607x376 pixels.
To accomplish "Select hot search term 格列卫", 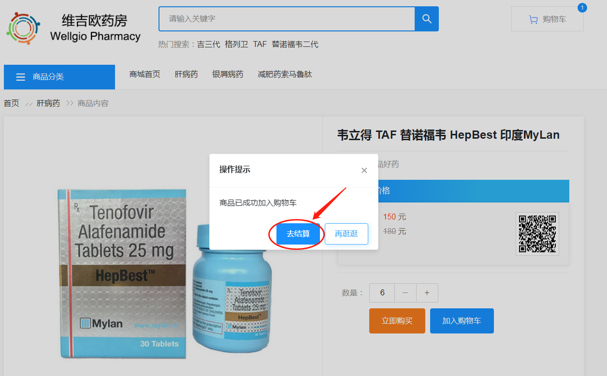I will pyautogui.click(x=236, y=44).
